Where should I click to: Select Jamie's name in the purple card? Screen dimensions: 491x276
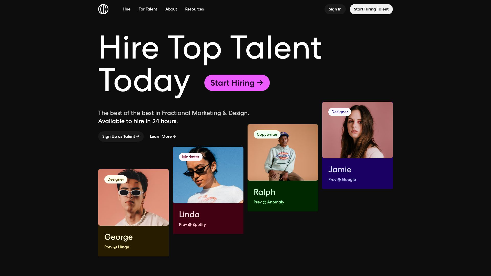tap(340, 170)
